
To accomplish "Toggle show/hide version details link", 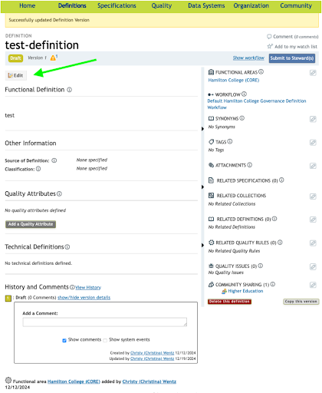I will pyautogui.click(x=84, y=298).
